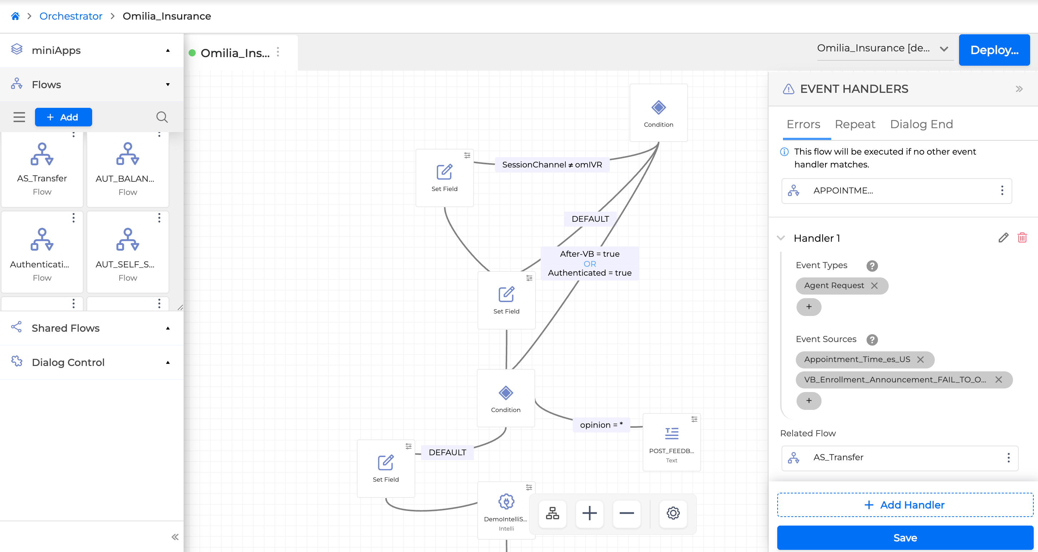Viewport: 1038px width, 552px height.
Task: Click the Deploy button
Action: (994, 50)
